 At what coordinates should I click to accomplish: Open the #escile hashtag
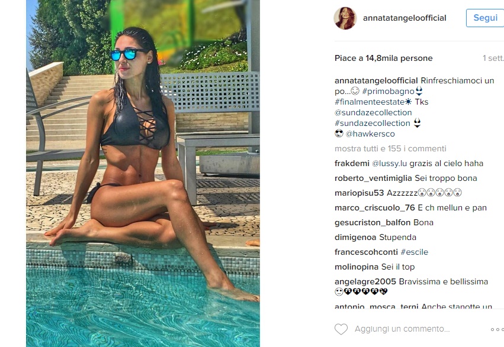point(415,252)
